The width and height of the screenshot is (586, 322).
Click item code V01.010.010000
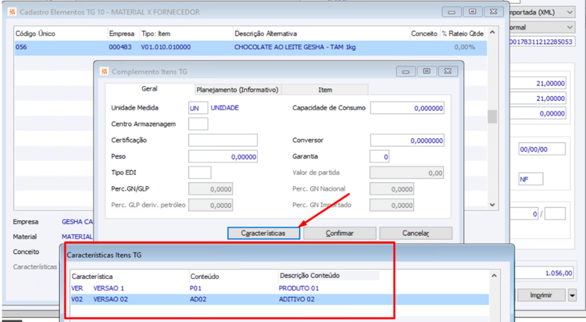pos(166,48)
